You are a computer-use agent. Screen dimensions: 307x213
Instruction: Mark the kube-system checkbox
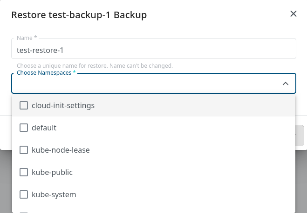(x=24, y=194)
